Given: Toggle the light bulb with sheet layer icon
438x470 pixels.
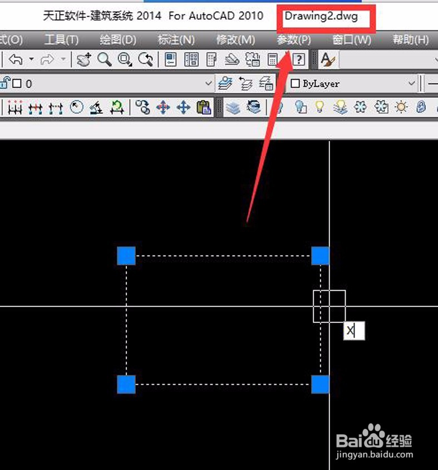Looking at the screenshot, I should click(x=301, y=107).
